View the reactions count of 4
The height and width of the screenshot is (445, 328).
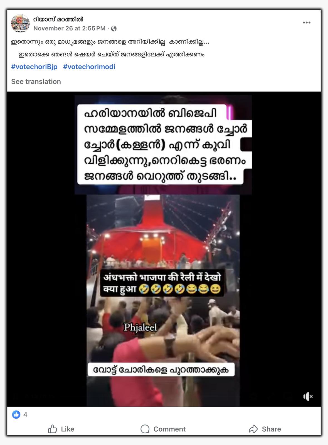25,415
